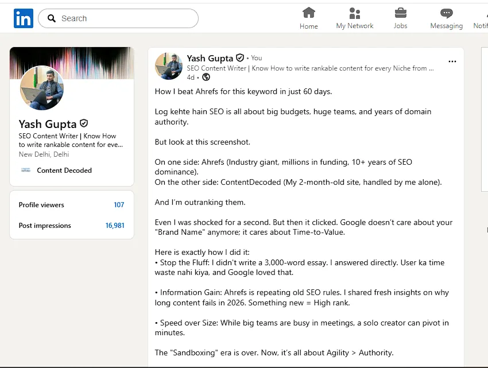
Task: Open the post three-dots options menu
Action: tap(452, 61)
